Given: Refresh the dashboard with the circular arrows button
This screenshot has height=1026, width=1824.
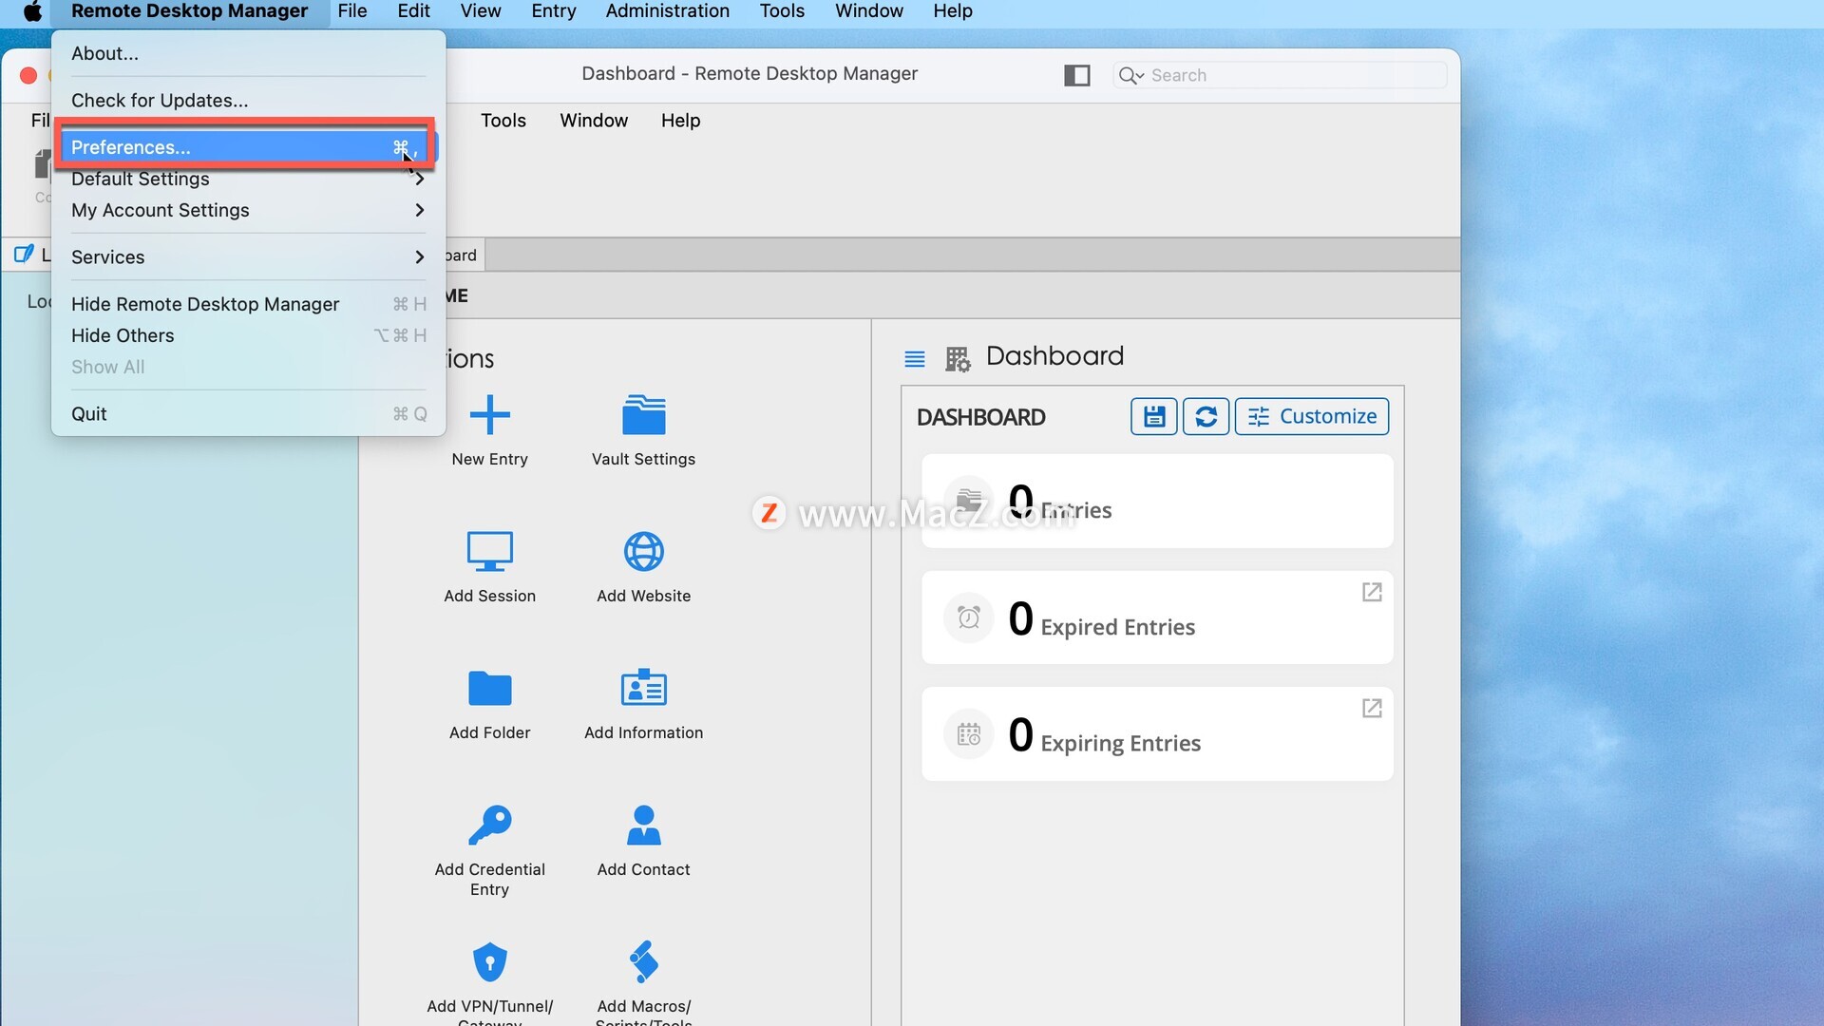Looking at the screenshot, I should tap(1206, 416).
